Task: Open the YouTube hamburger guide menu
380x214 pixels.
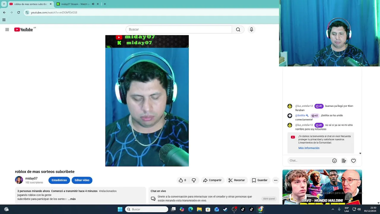Action: pyautogui.click(x=7, y=29)
